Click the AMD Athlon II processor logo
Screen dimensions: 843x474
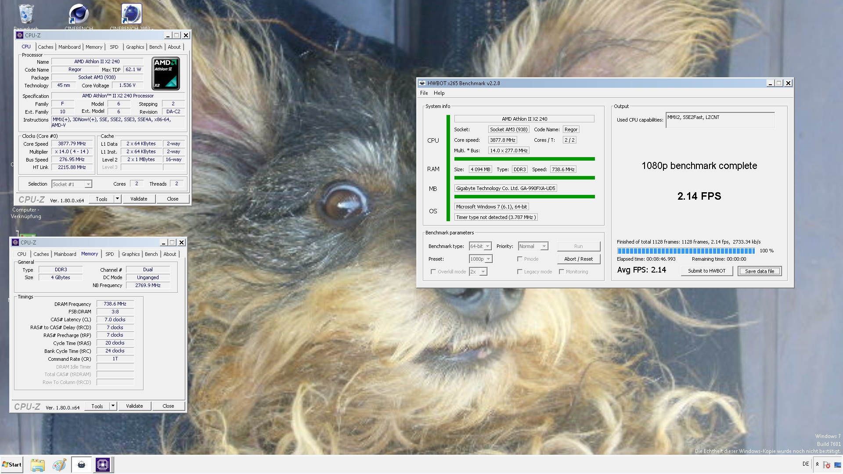pos(166,73)
